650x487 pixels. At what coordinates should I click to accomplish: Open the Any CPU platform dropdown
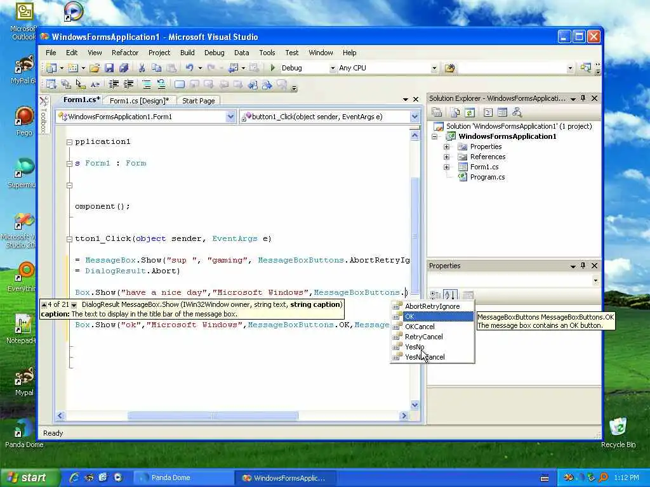click(x=434, y=68)
